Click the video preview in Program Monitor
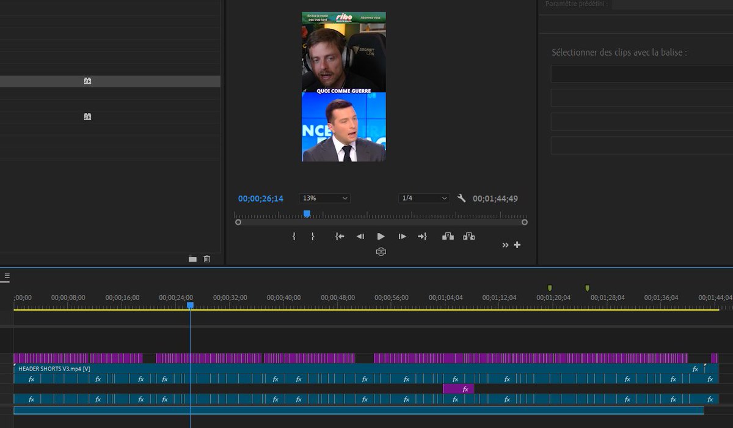This screenshot has height=428, width=733. [x=344, y=87]
